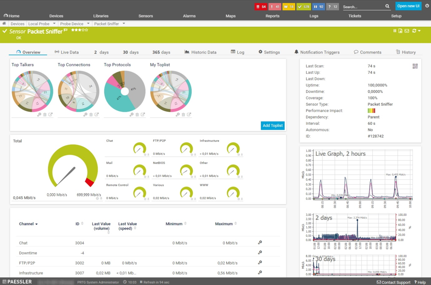The height and width of the screenshot is (285, 431).
Task: Set sensor priority using the stars
Action: [79, 30]
